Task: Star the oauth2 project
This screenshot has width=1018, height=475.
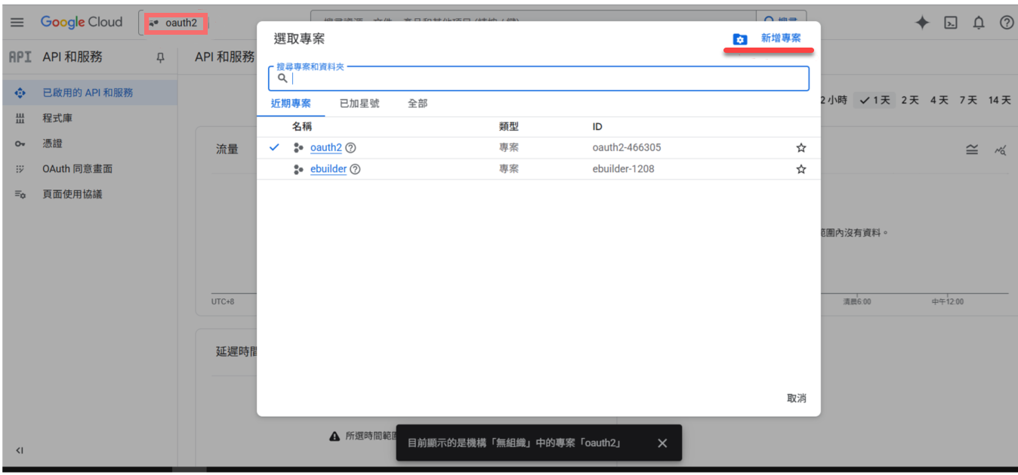Action: [801, 148]
